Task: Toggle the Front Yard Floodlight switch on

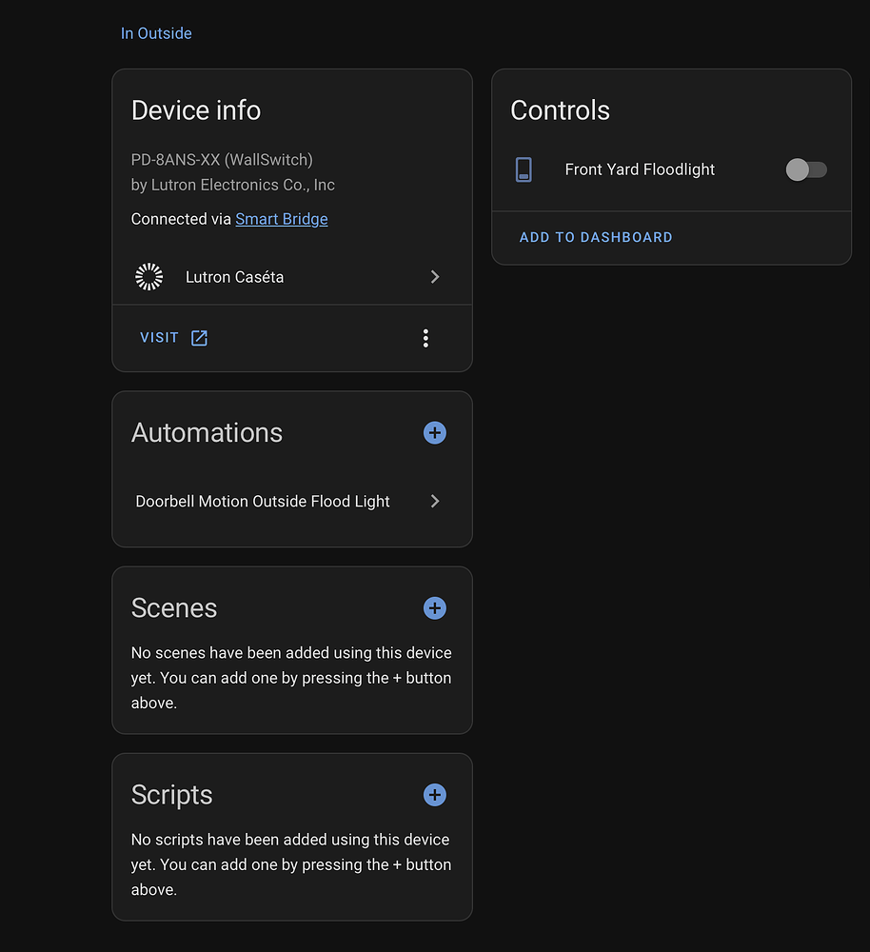Action: [x=806, y=170]
